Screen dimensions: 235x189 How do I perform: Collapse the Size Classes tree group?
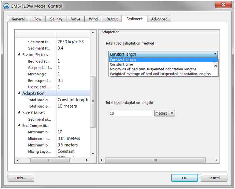[x=19, y=112]
